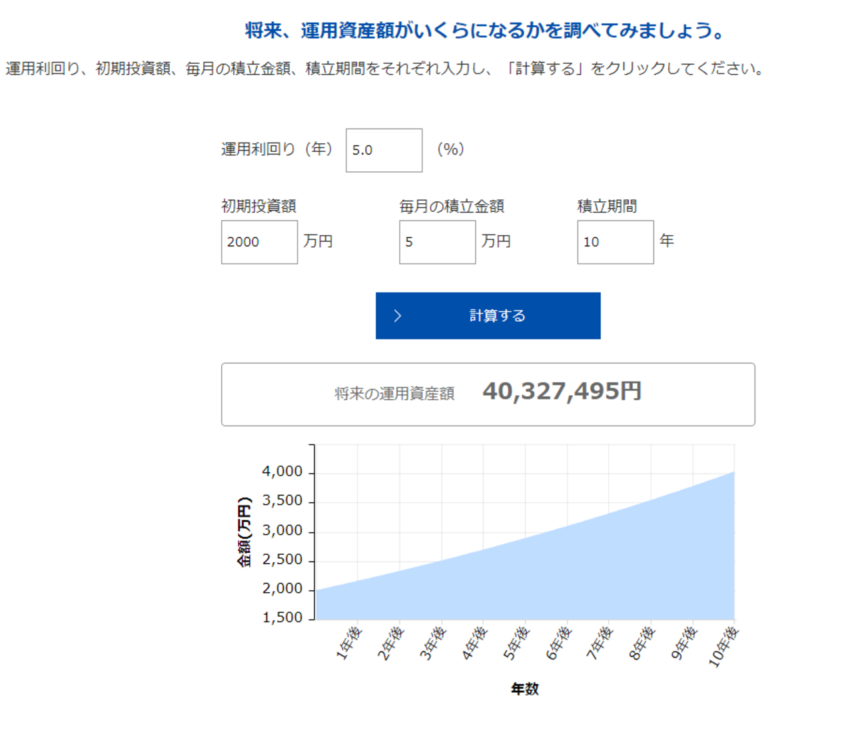
Task: Click the 将来の運用資産額 result label
Action: click(x=394, y=394)
